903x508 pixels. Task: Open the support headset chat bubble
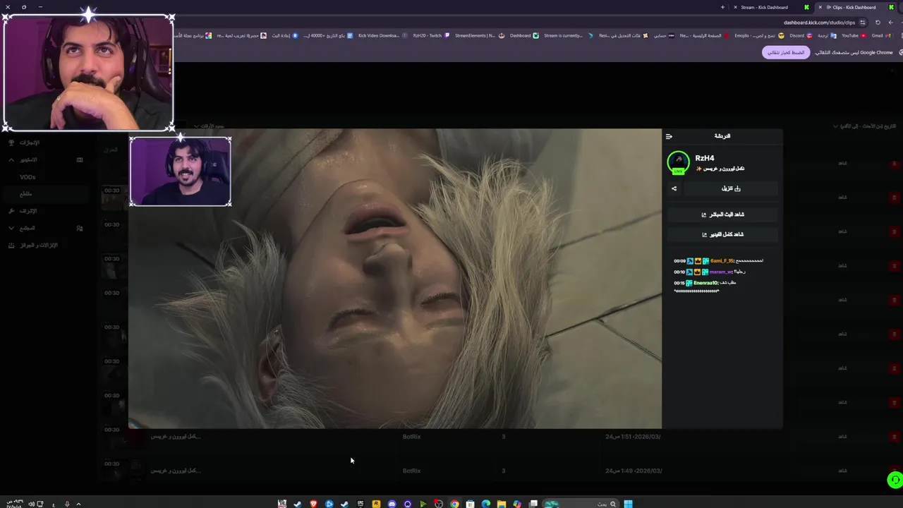(895, 480)
